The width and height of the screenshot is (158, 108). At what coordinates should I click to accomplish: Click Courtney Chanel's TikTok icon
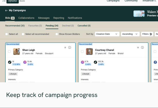95,62
